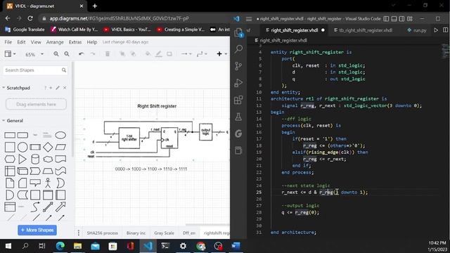Image resolution: width=450 pixels, height=253 pixels.
Task: Open the Extras menu
Action: point(75,42)
